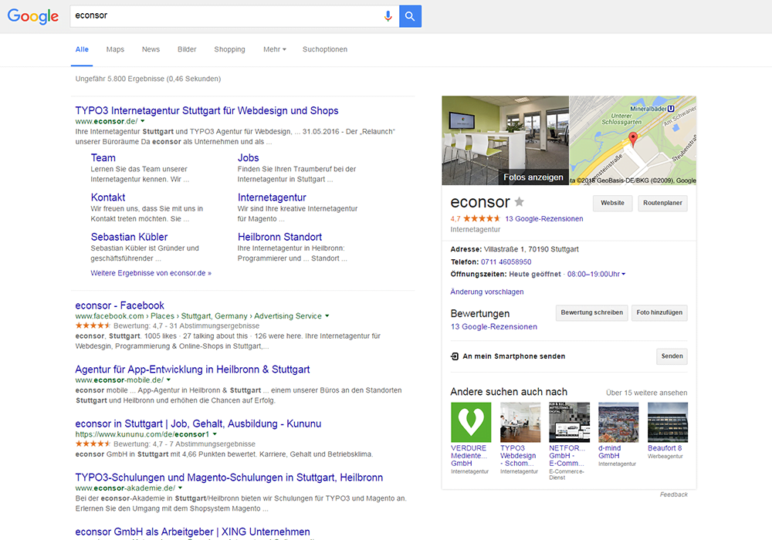The height and width of the screenshot is (540, 772).
Task: Expand dropdown arrow beside econsor-mobile.de URL
Action: (x=168, y=380)
